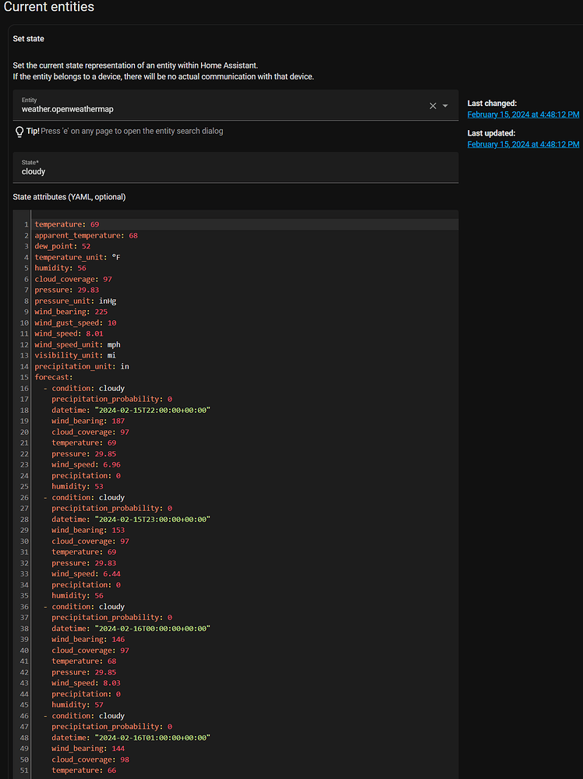This screenshot has height=779, width=583.
Task: Click the precipitation_unit attribute line
Action: [x=81, y=366]
